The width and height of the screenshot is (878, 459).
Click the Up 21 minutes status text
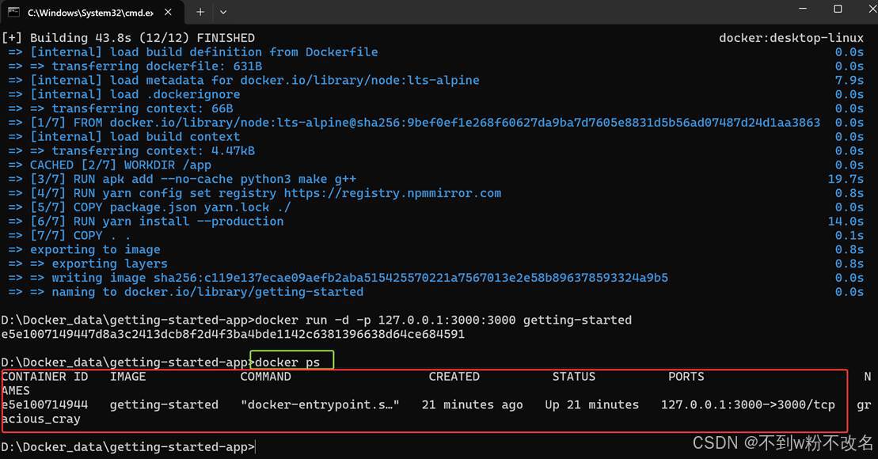(x=591, y=404)
